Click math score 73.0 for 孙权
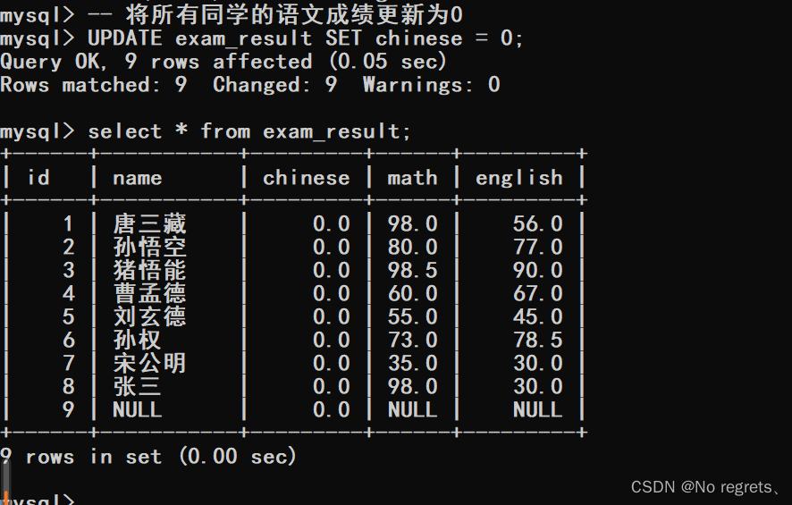Image resolution: width=792 pixels, height=505 pixels. (412, 340)
